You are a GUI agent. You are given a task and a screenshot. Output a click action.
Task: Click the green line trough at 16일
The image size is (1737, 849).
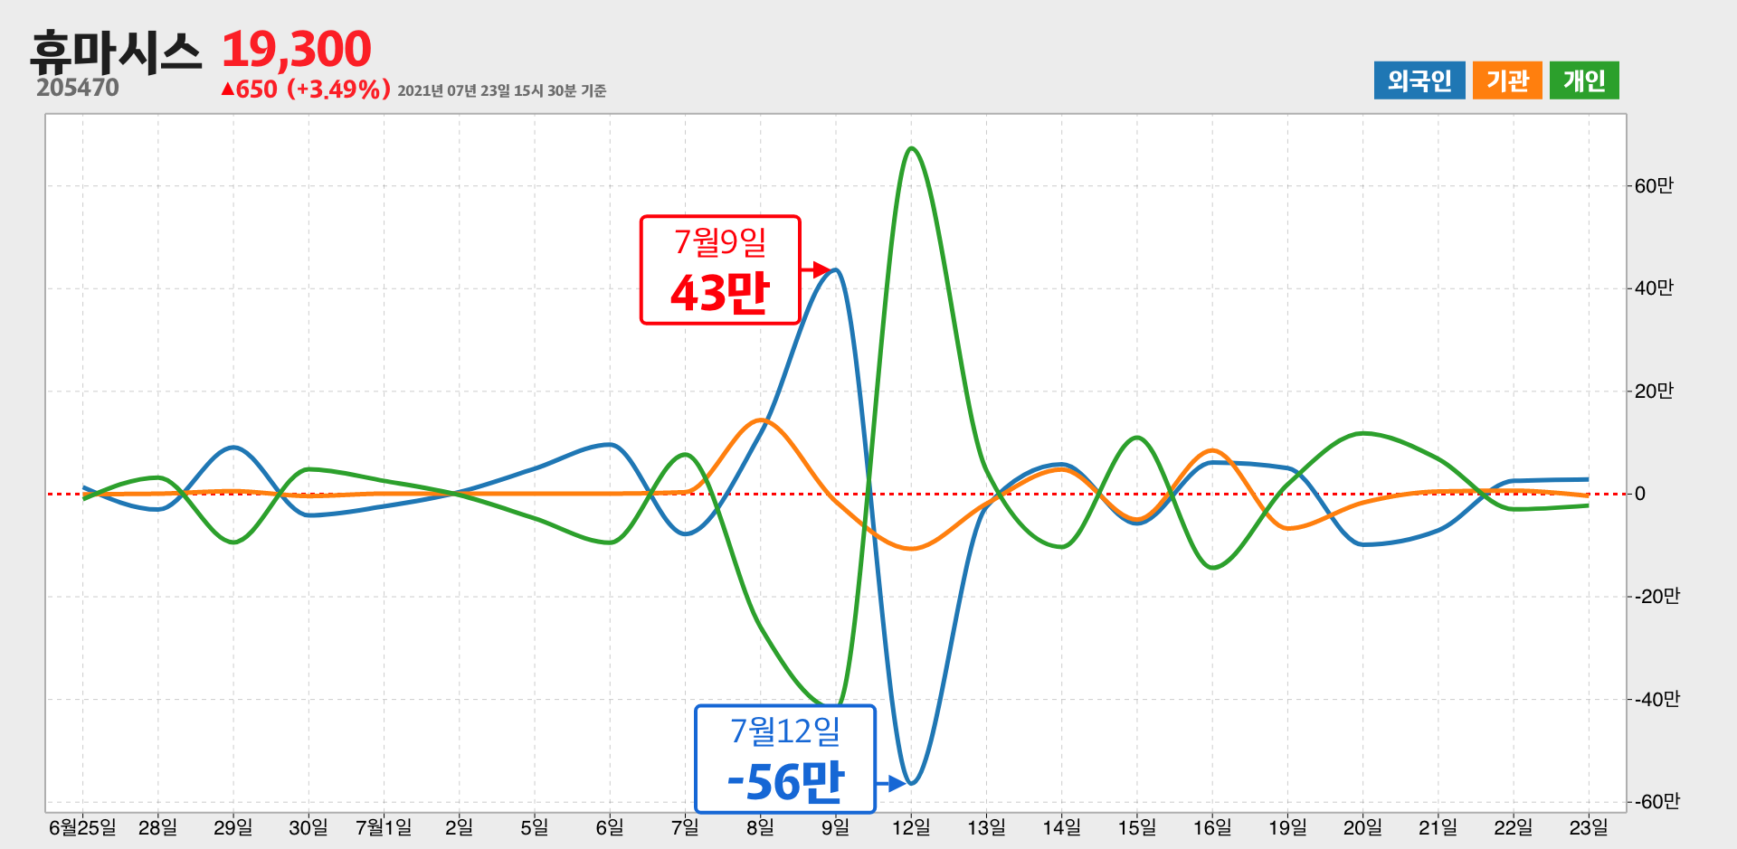[x=1212, y=568]
